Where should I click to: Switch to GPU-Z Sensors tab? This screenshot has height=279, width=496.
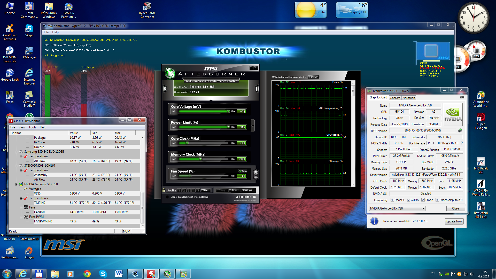[395, 98]
